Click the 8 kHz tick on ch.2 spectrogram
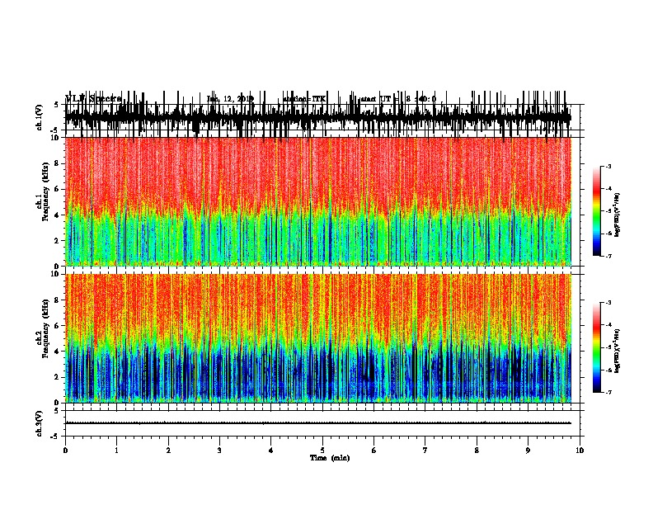The height and width of the screenshot is (505, 653). click(58, 300)
